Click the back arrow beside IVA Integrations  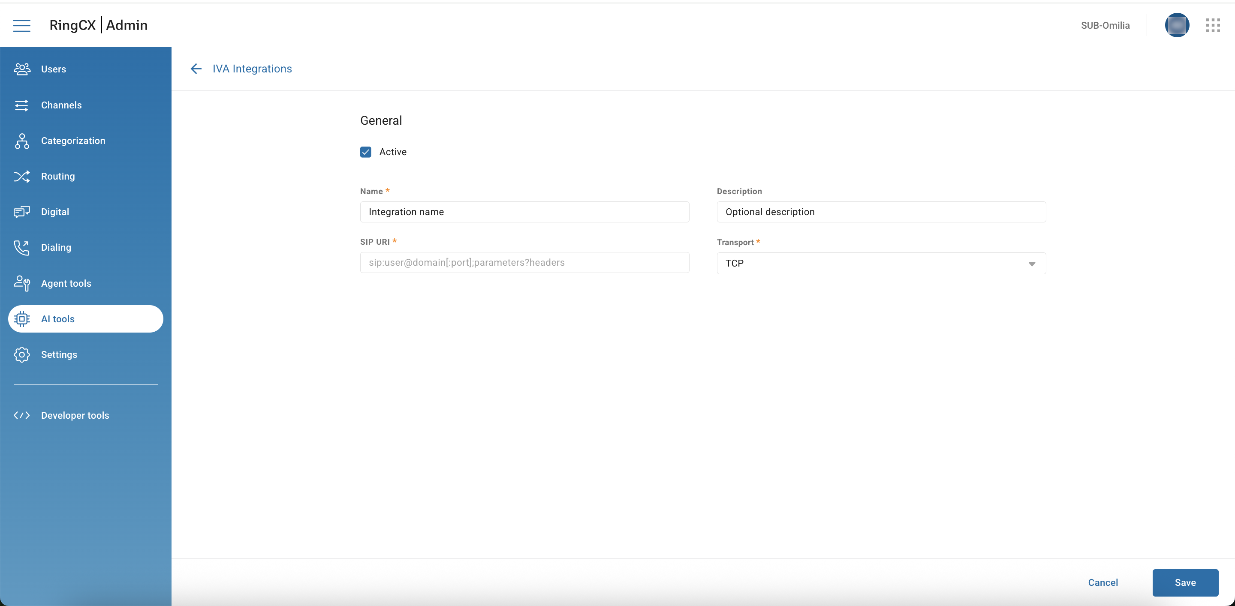(196, 69)
